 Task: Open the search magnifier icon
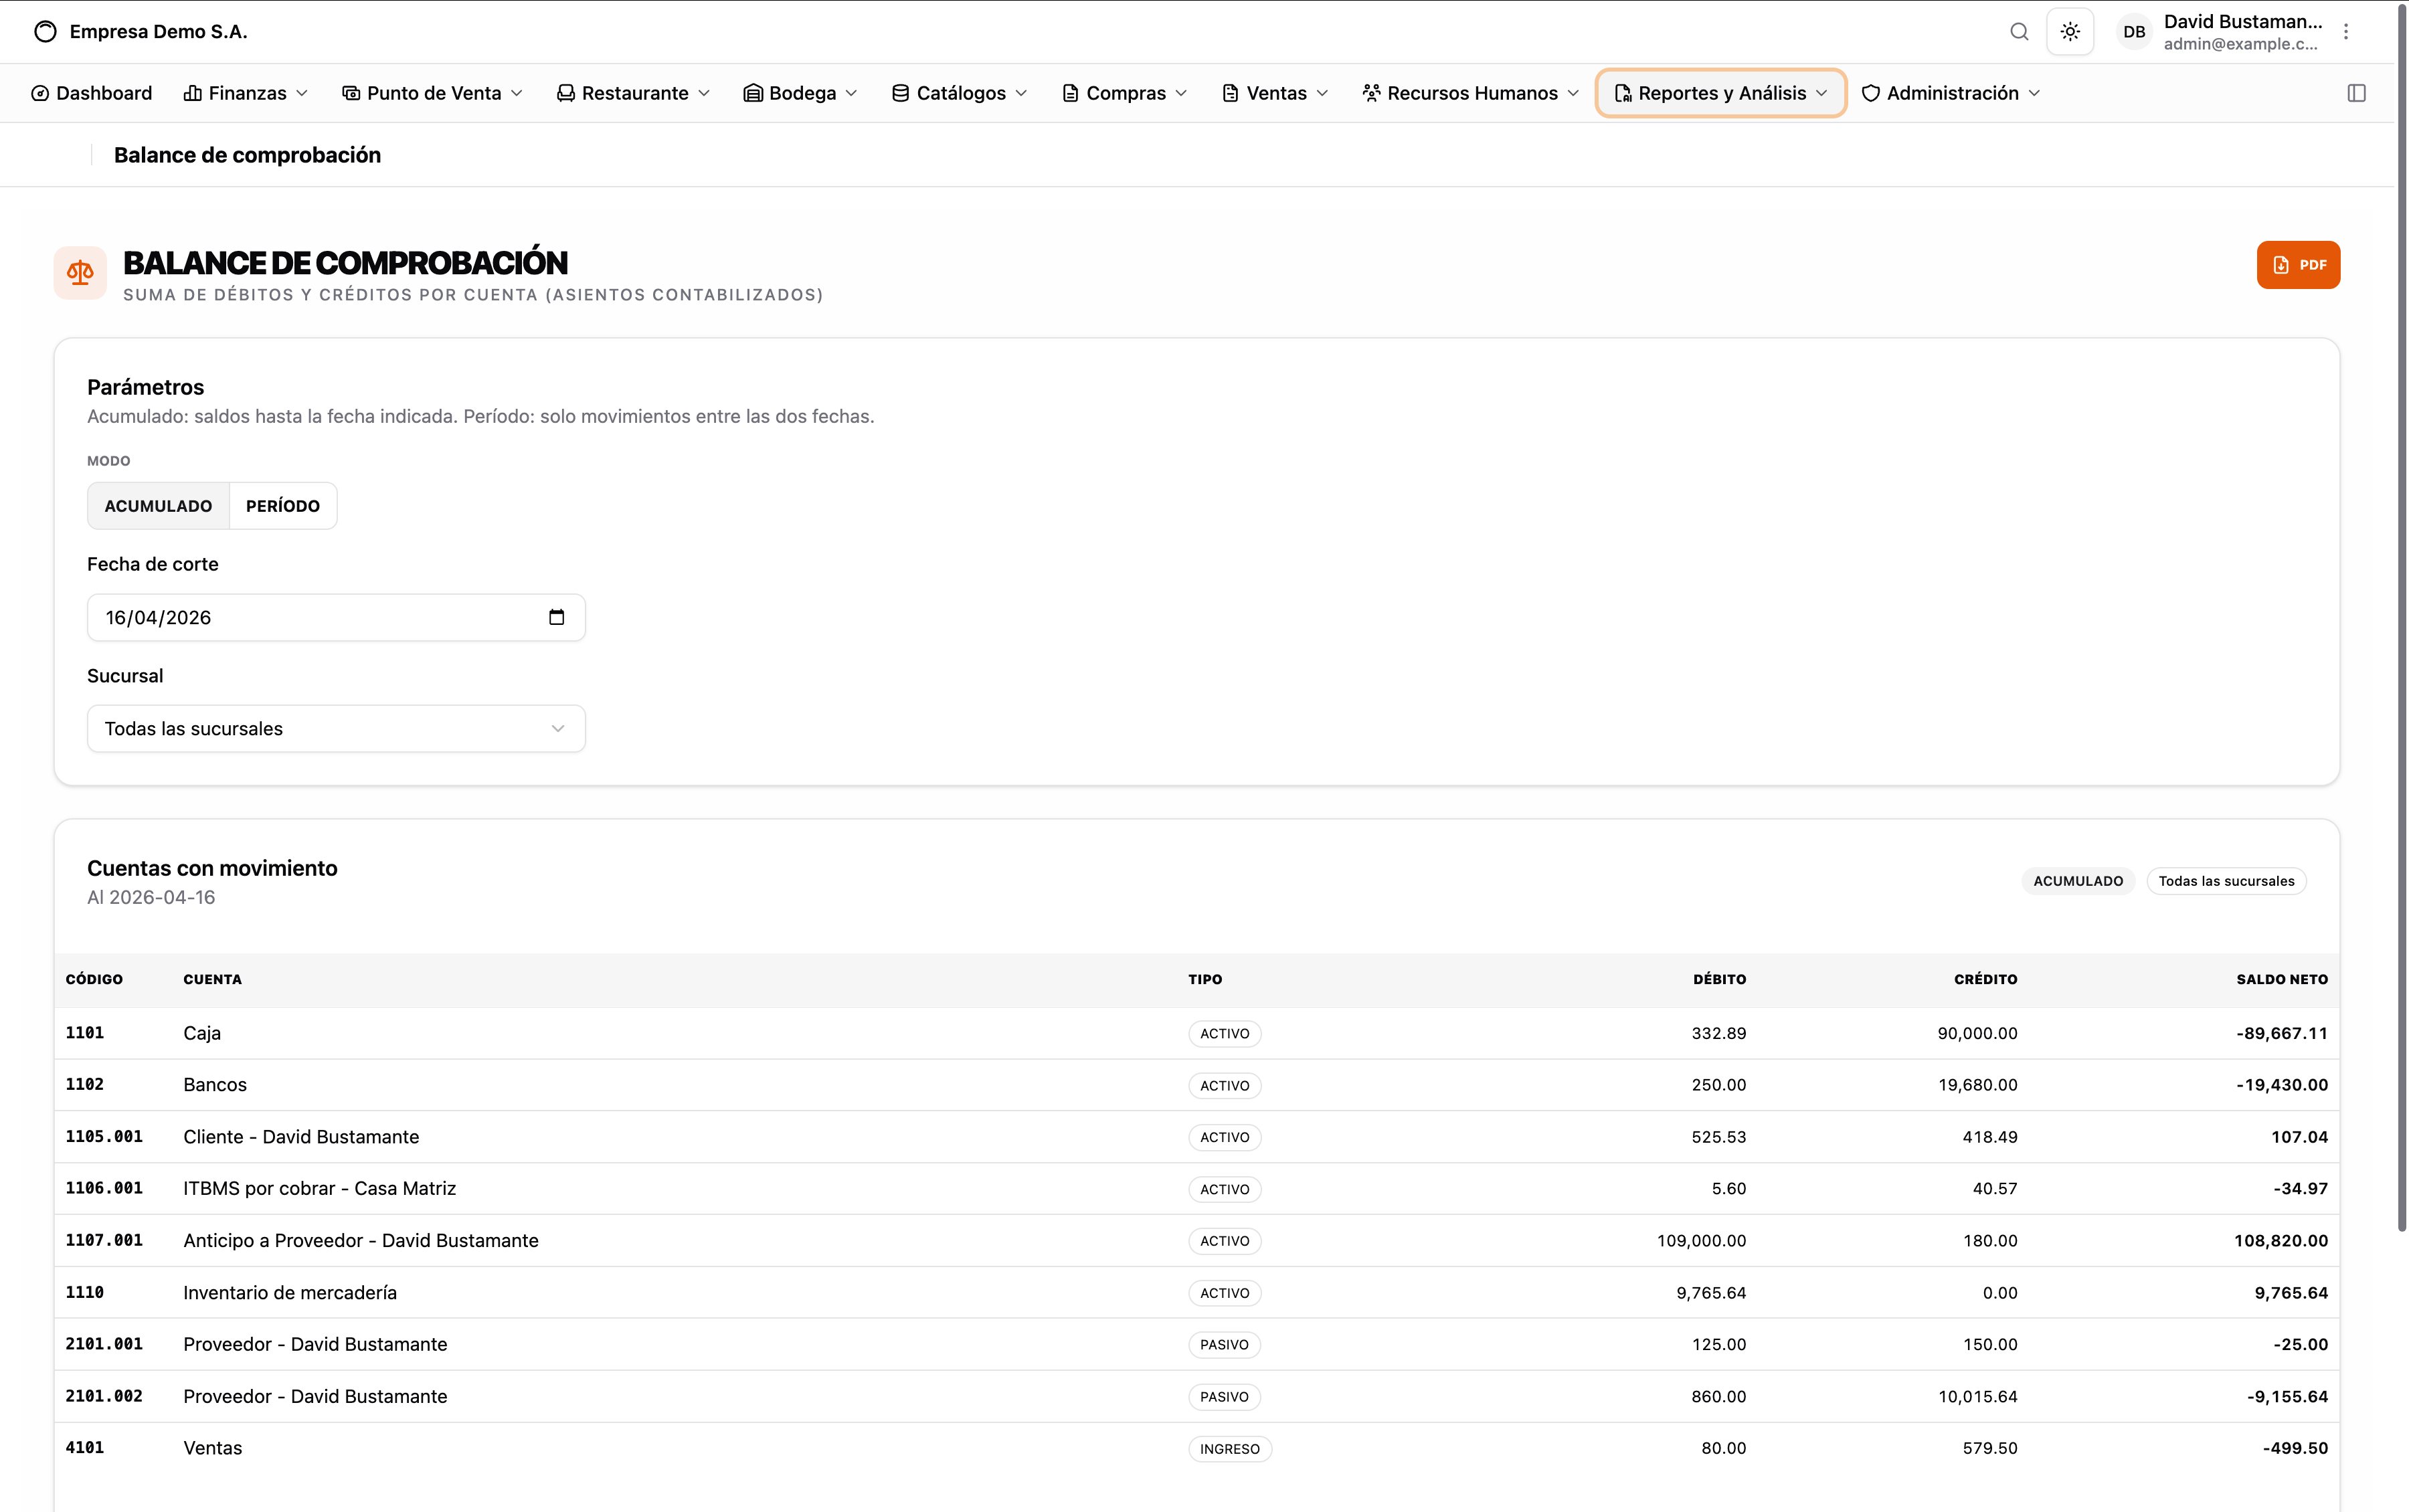tap(2019, 32)
